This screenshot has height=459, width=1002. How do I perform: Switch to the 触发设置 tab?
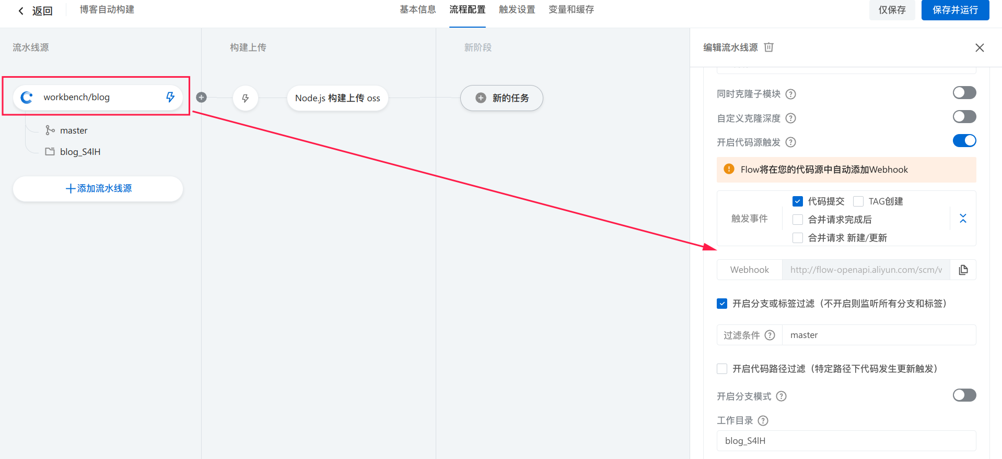click(517, 10)
